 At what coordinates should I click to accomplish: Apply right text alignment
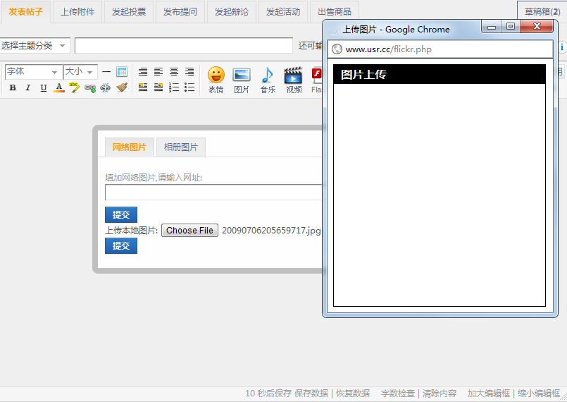point(189,72)
